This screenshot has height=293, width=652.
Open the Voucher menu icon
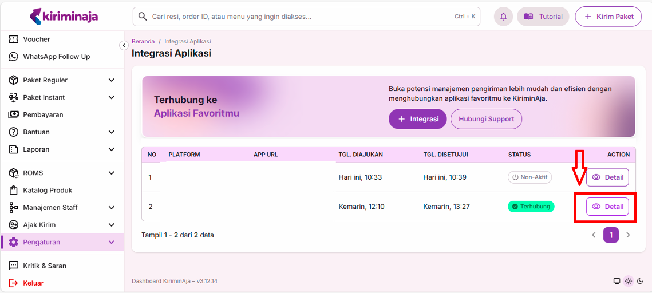pos(13,39)
